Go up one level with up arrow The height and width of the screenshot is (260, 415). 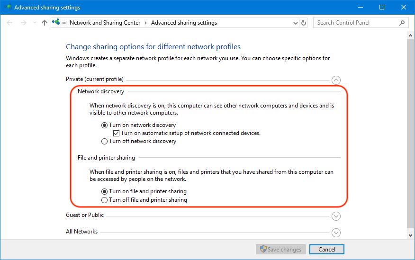pyautogui.click(x=45, y=23)
